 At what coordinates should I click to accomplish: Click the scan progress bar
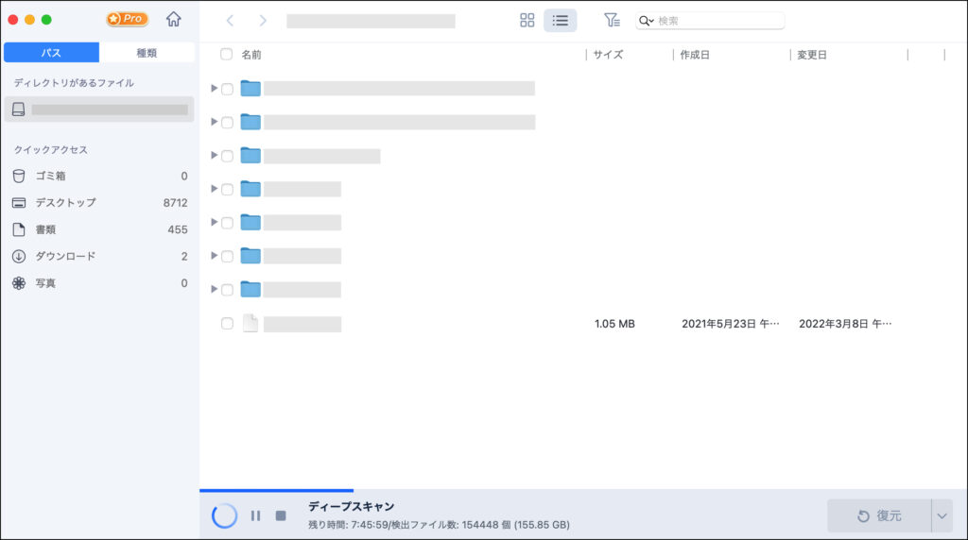277,491
